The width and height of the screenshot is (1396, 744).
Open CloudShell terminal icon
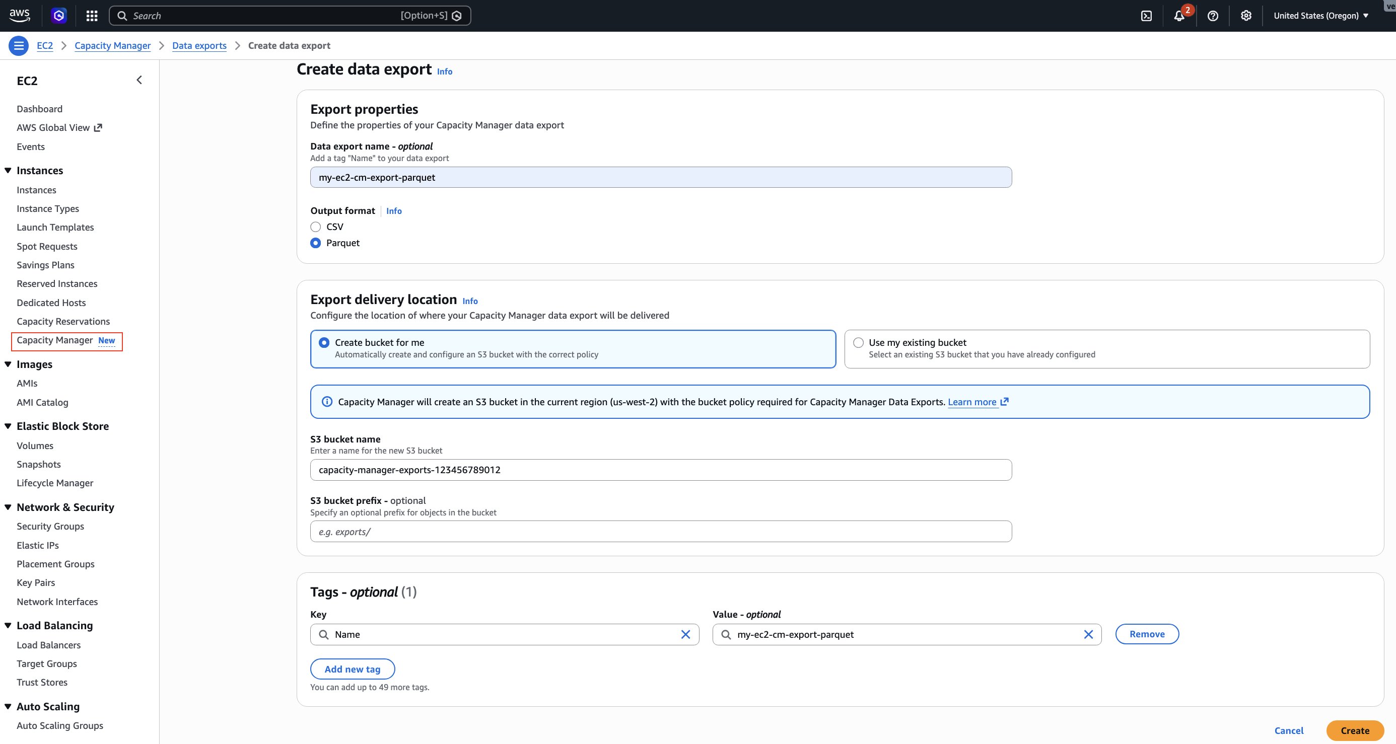[x=1146, y=16]
